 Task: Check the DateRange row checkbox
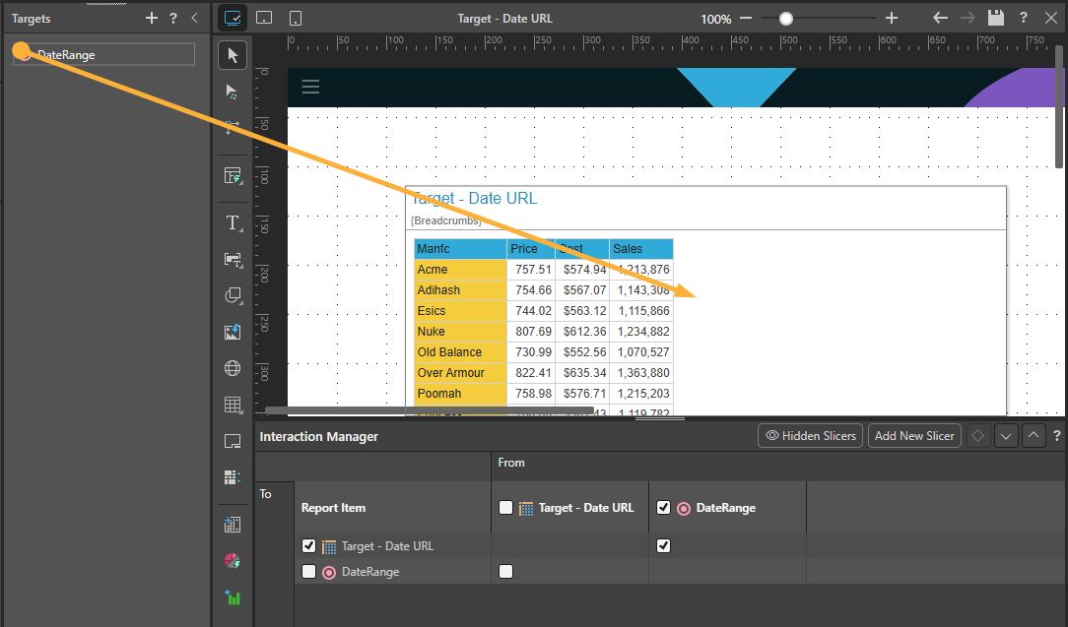(309, 572)
